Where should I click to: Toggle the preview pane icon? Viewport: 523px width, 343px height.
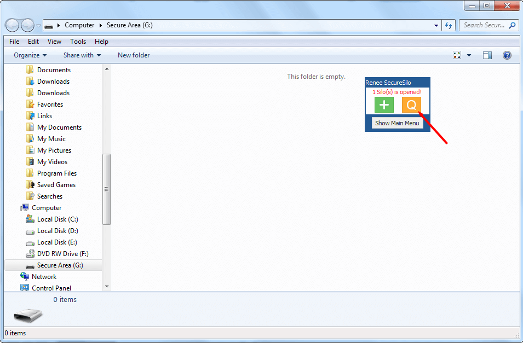[487, 55]
